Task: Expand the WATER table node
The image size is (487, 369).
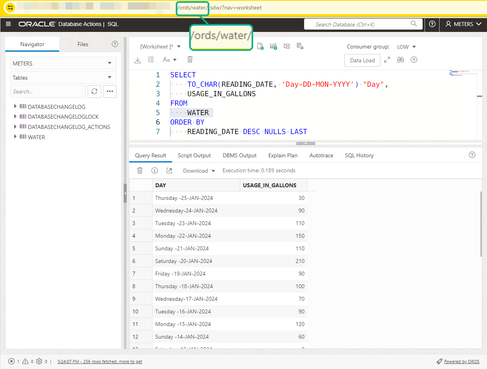Action: [x=15, y=137]
